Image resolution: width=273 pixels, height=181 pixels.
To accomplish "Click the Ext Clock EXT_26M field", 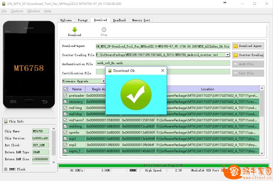I will (41, 145).
